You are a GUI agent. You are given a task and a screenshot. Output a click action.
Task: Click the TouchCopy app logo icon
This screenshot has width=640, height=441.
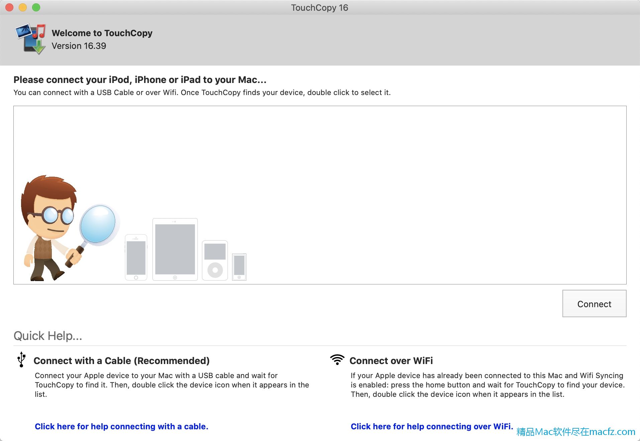tap(30, 39)
